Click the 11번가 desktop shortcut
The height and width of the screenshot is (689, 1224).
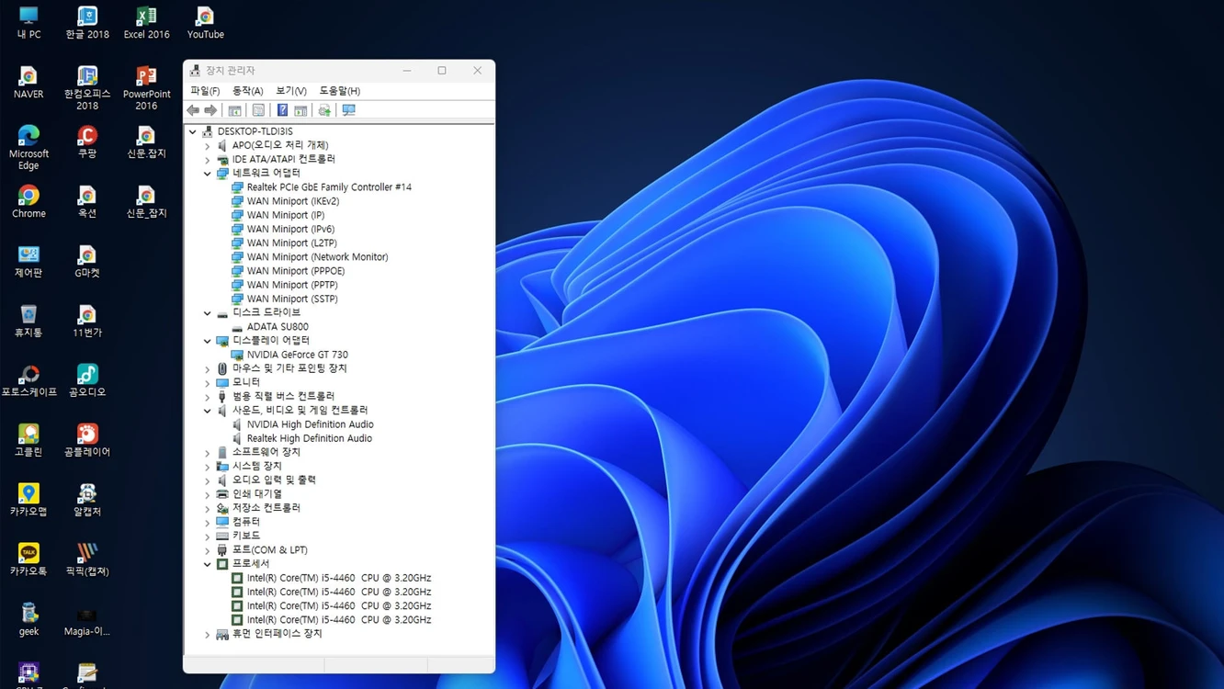[x=87, y=322]
